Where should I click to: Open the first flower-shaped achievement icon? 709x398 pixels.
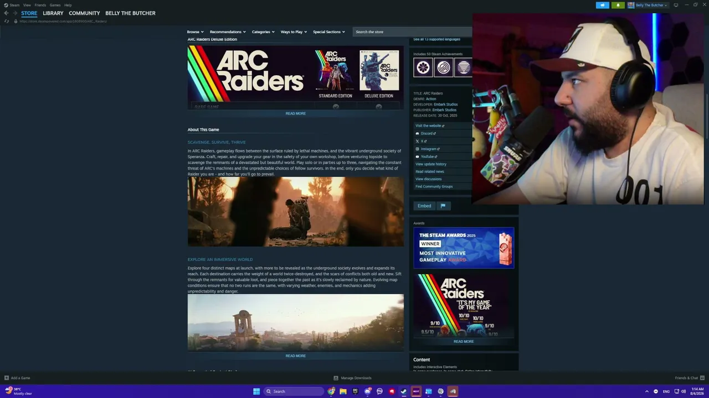(x=423, y=67)
